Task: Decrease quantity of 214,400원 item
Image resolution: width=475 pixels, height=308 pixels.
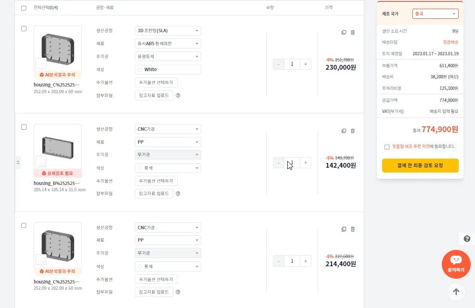Action: [278, 261]
